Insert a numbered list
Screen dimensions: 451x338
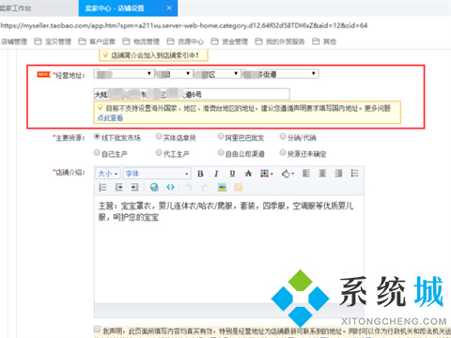click(x=102, y=188)
